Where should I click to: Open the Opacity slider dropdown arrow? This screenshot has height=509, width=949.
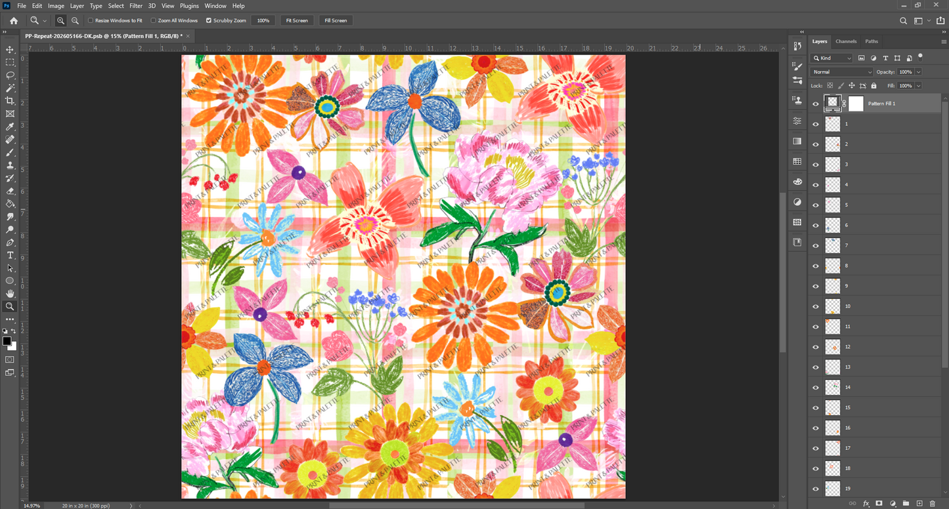[x=918, y=72]
